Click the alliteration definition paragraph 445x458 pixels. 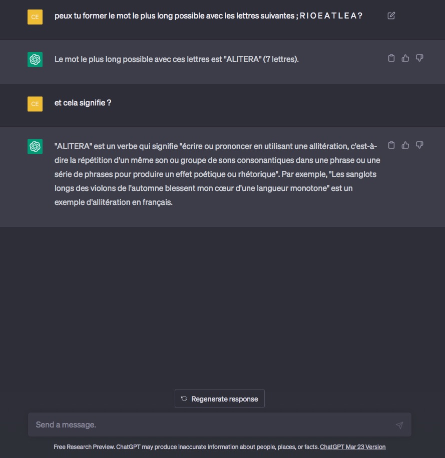pyautogui.click(x=216, y=174)
